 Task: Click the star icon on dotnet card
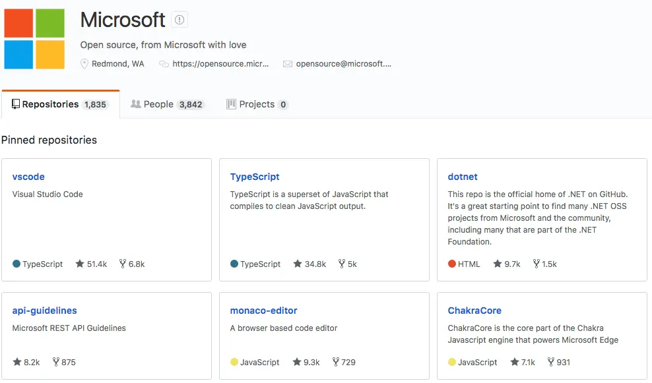point(496,264)
